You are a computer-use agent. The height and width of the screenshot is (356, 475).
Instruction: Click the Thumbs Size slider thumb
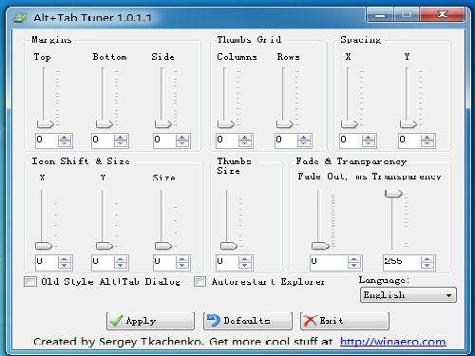tap(229, 246)
